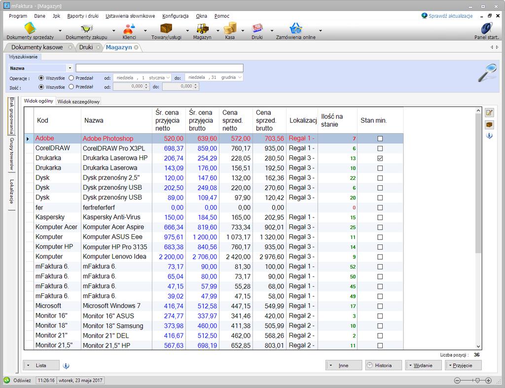Close the Dokumenty kasowe tab x icon
Image resolution: width=505 pixels, height=388 pixels.
(70, 47)
